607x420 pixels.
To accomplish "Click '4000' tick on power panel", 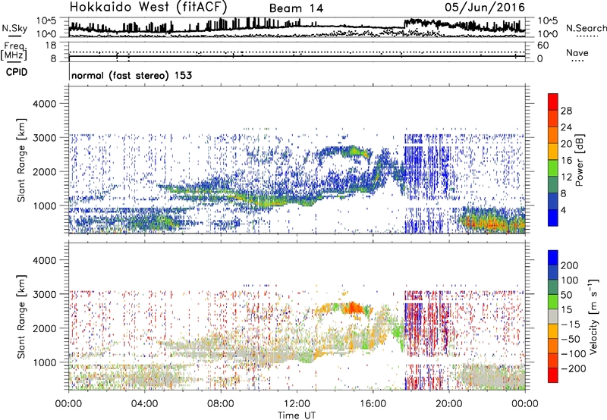I will point(44,104).
